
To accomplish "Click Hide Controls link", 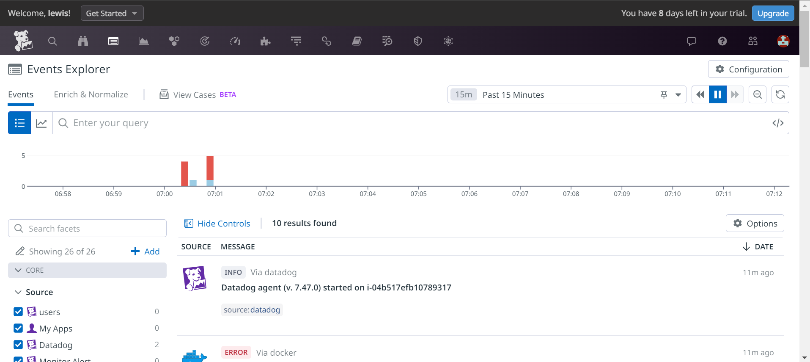I will click(217, 223).
